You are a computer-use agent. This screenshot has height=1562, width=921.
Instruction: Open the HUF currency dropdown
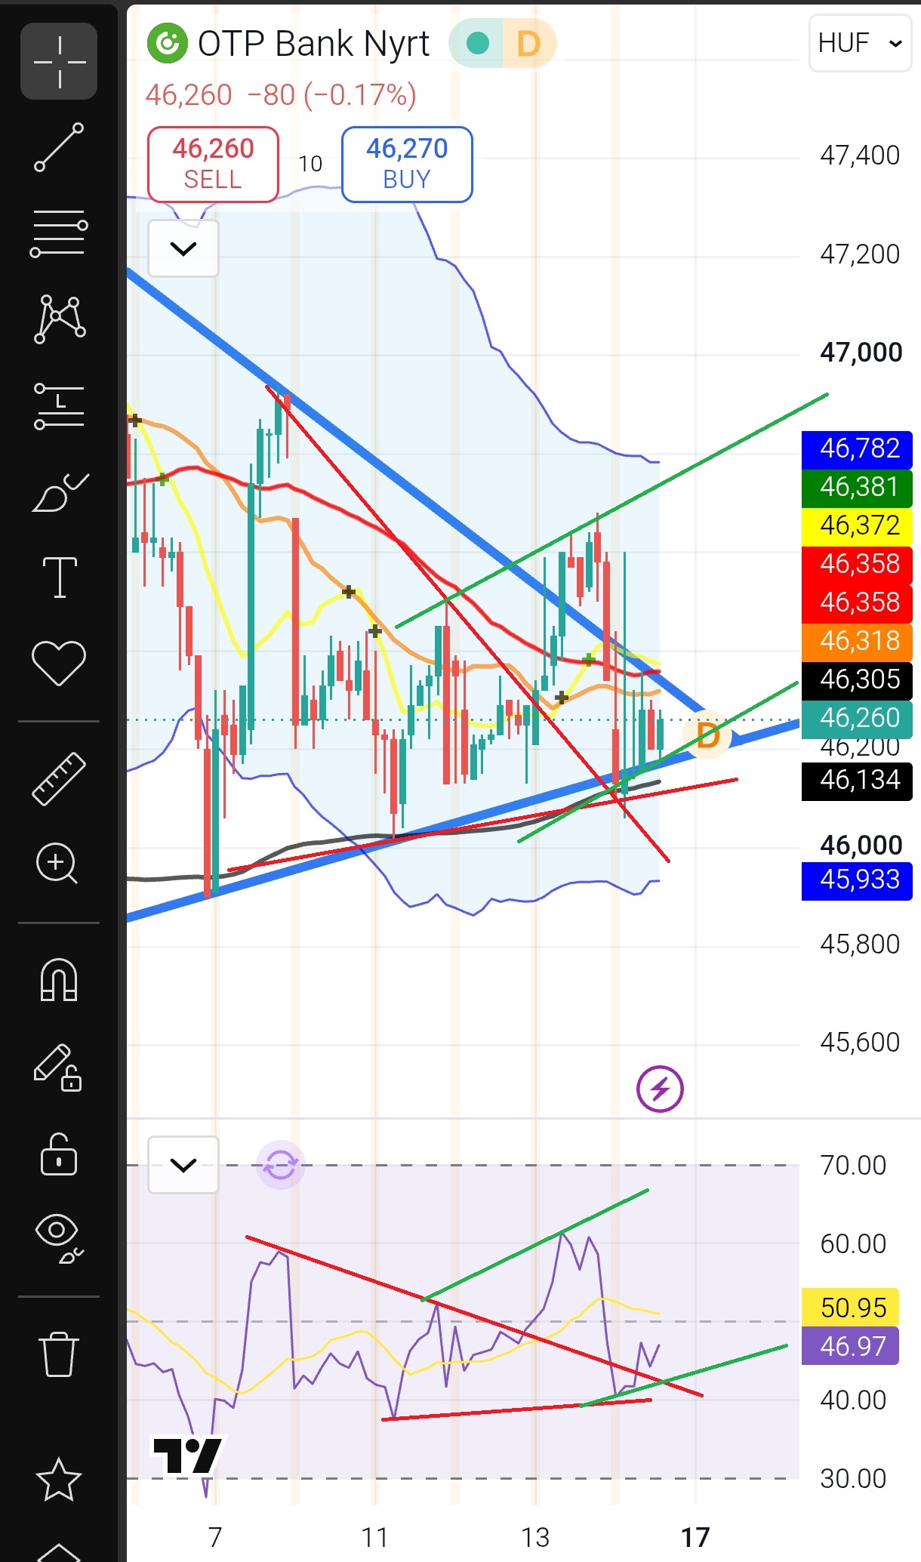860,43
